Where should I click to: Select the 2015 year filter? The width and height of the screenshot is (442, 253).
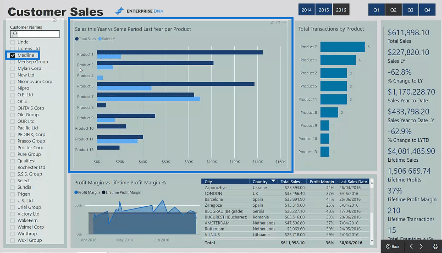(x=324, y=10)
